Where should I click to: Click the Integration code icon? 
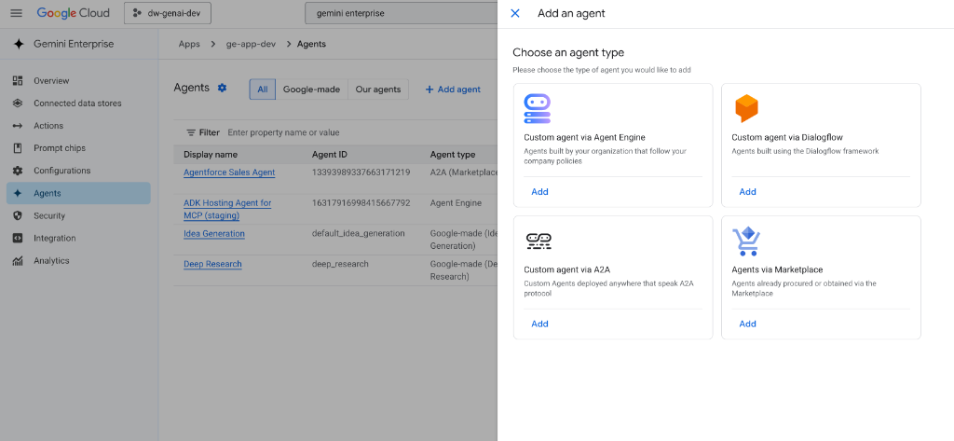pos(18,238)
